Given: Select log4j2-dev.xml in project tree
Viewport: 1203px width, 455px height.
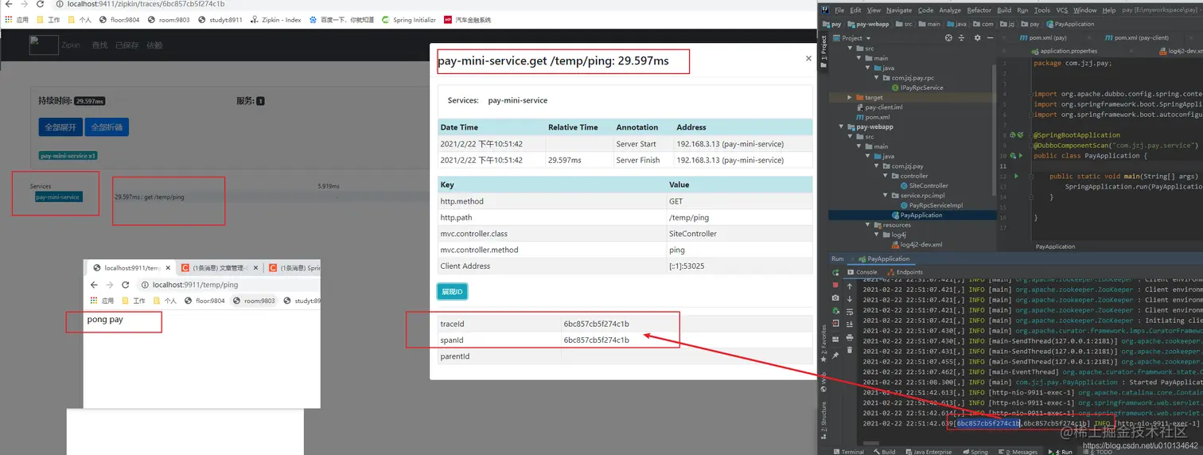Looking at the screenshot, I should click(x=917, y=244).
